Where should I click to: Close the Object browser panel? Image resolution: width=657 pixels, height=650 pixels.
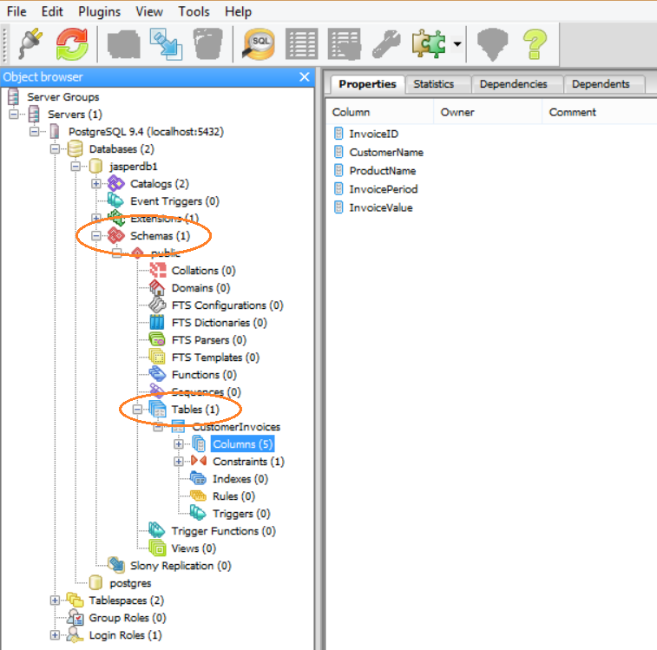point(305,76)
